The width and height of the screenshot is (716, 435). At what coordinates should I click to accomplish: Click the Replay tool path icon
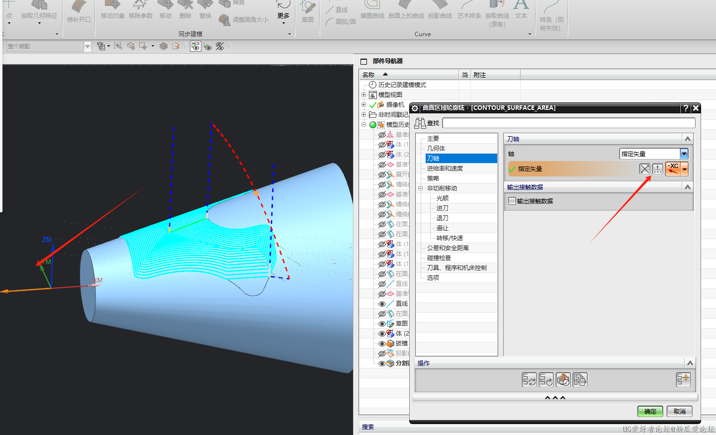pyautogui.click(x=546, y=380)
